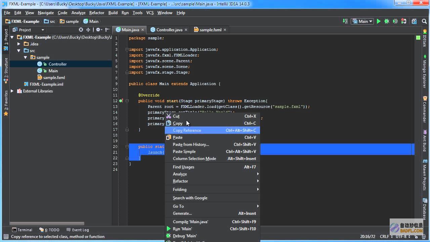Open the File menu
The width and height of the screenshot is (430, 242).
pos(7,13)
